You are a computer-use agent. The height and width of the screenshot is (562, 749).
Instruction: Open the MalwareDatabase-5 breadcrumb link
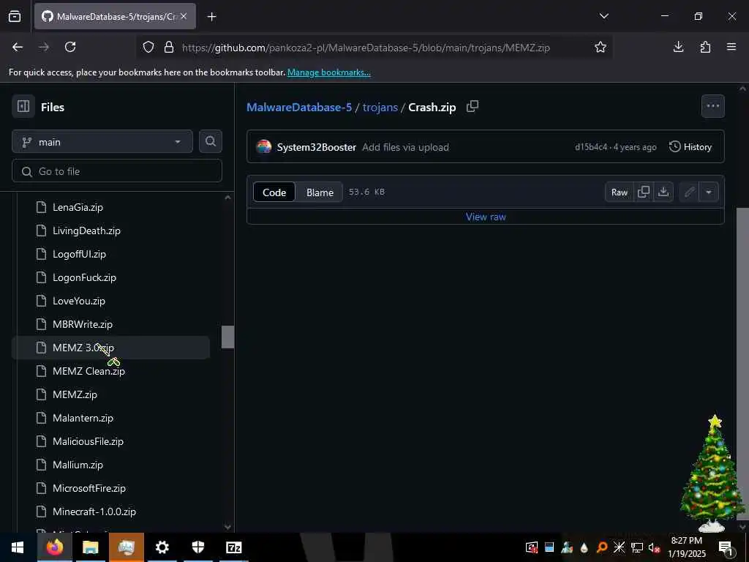[299, 107]
